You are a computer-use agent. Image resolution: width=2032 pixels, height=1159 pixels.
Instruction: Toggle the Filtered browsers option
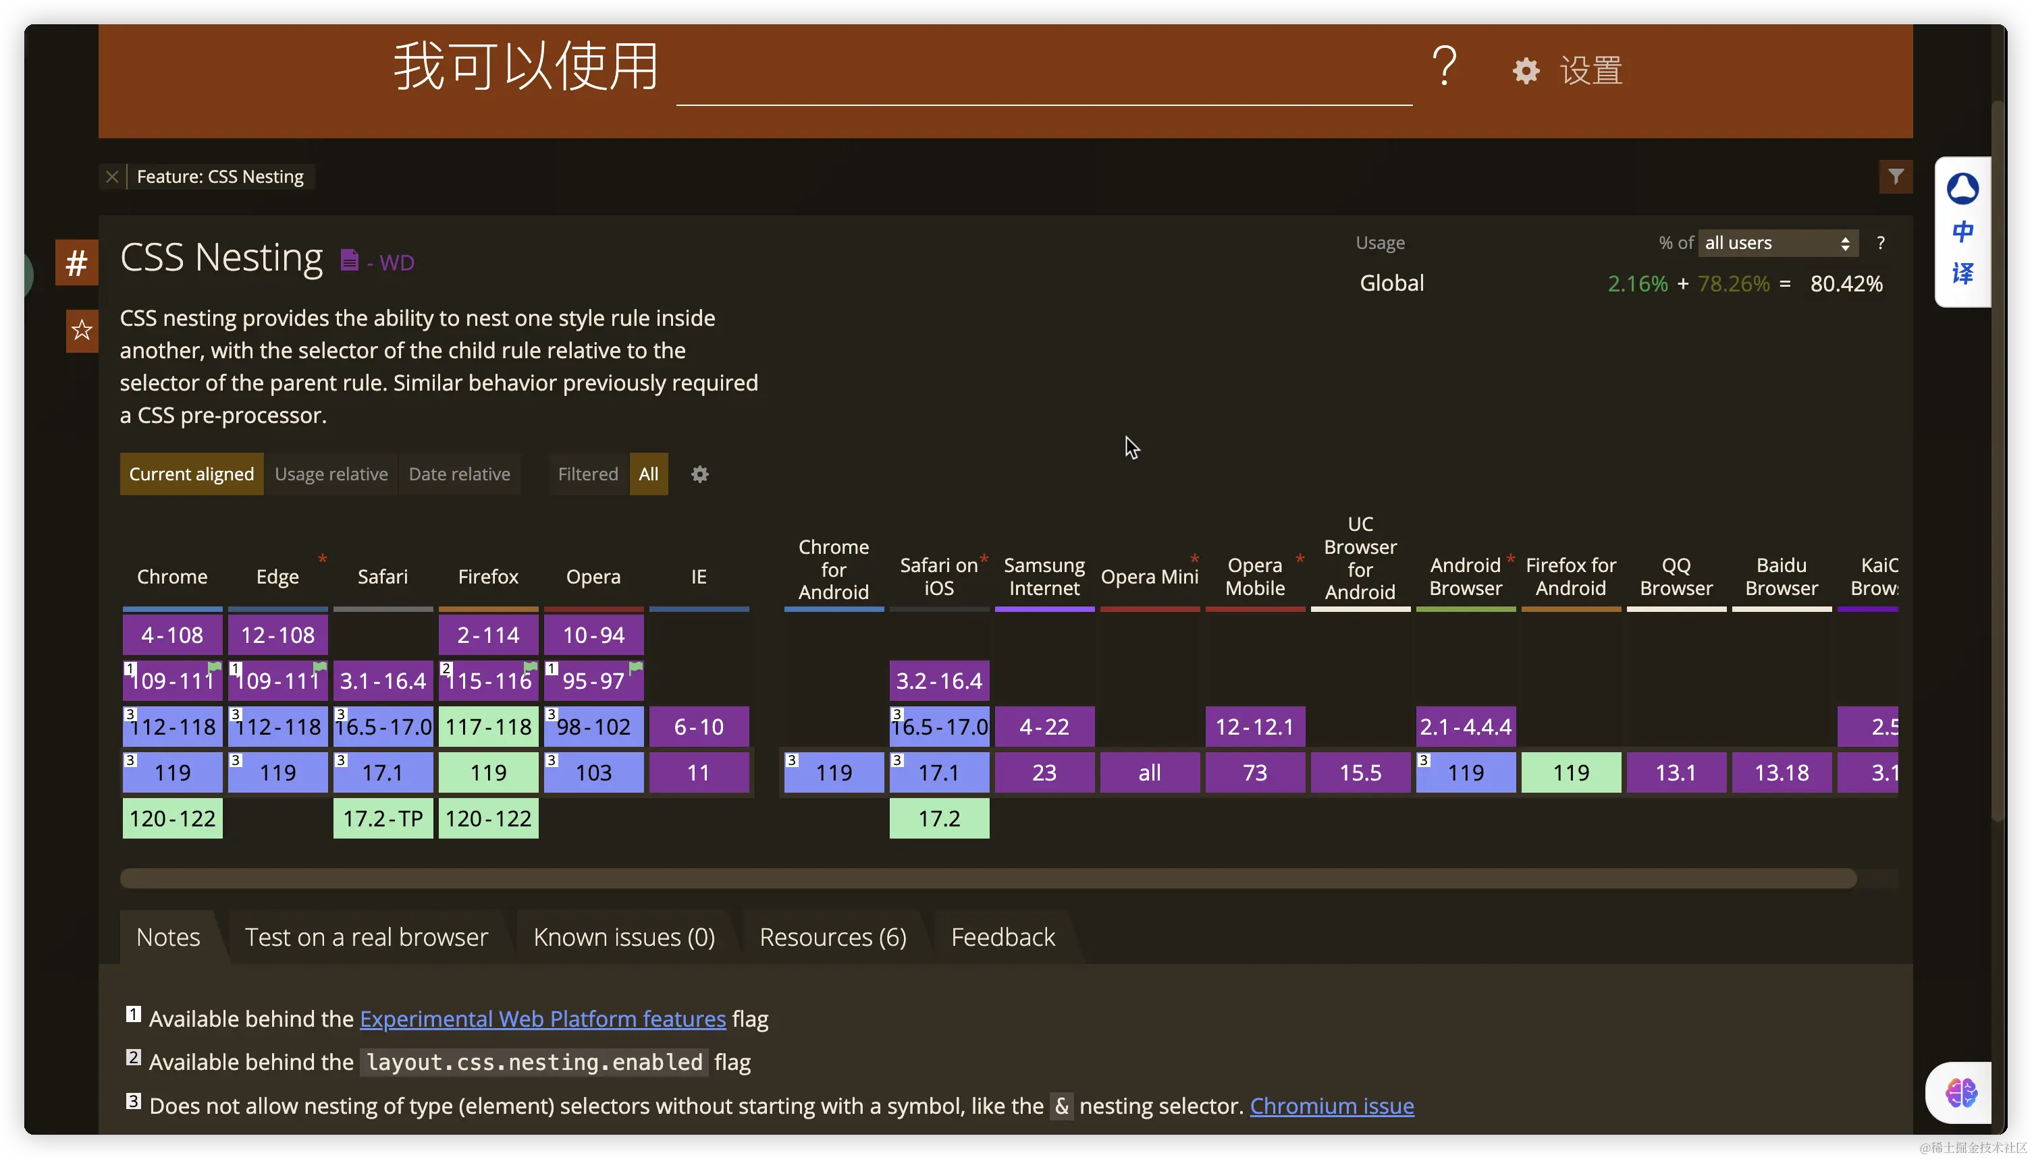[x=588, y=474]
